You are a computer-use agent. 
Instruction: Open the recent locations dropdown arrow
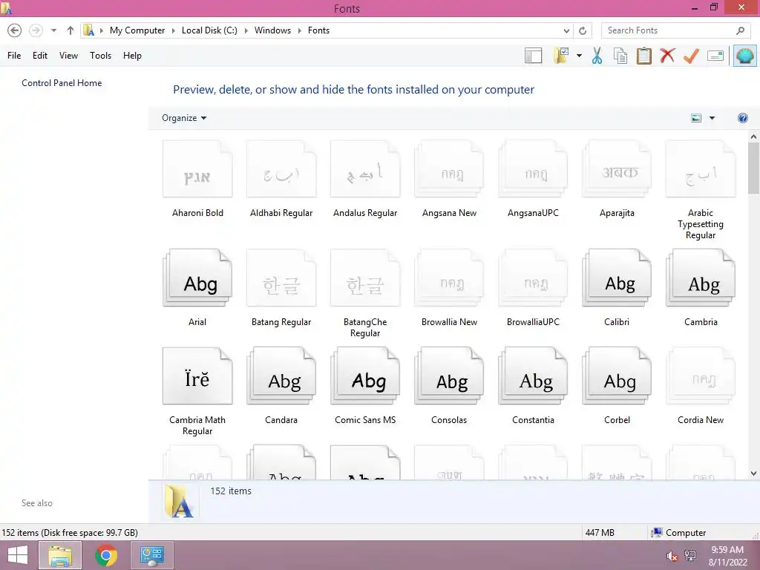pos(53,30)
